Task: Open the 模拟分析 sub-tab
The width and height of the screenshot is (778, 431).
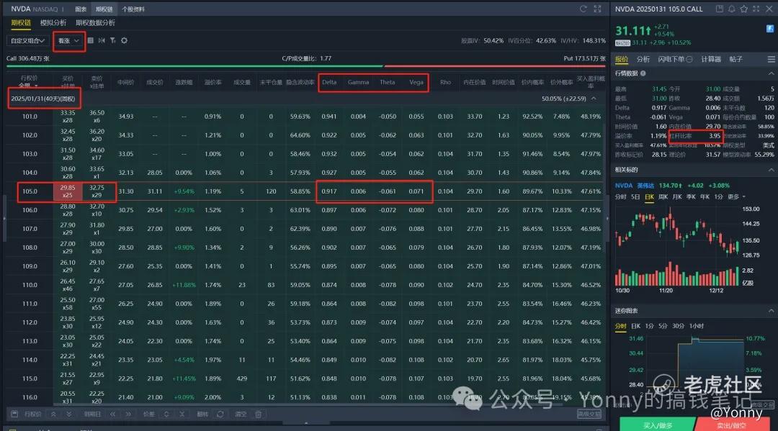Action: point(53,23)
